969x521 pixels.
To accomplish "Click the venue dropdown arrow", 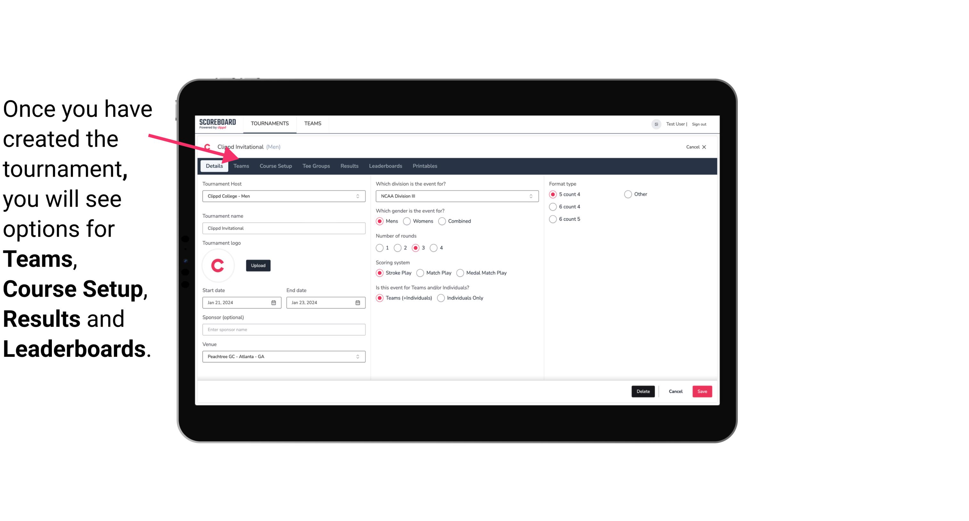I will (359, 357).
